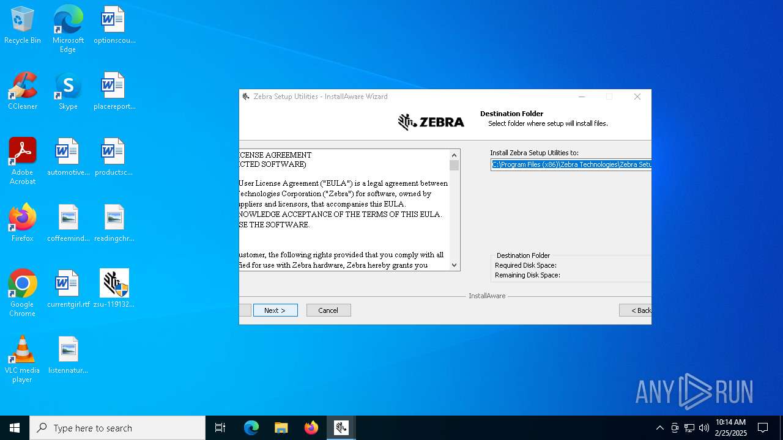The width and height of the screenshot is (783, 440).
Task: Click the 'Required Disk Space:' label
Action: click(x=525, y=265)
